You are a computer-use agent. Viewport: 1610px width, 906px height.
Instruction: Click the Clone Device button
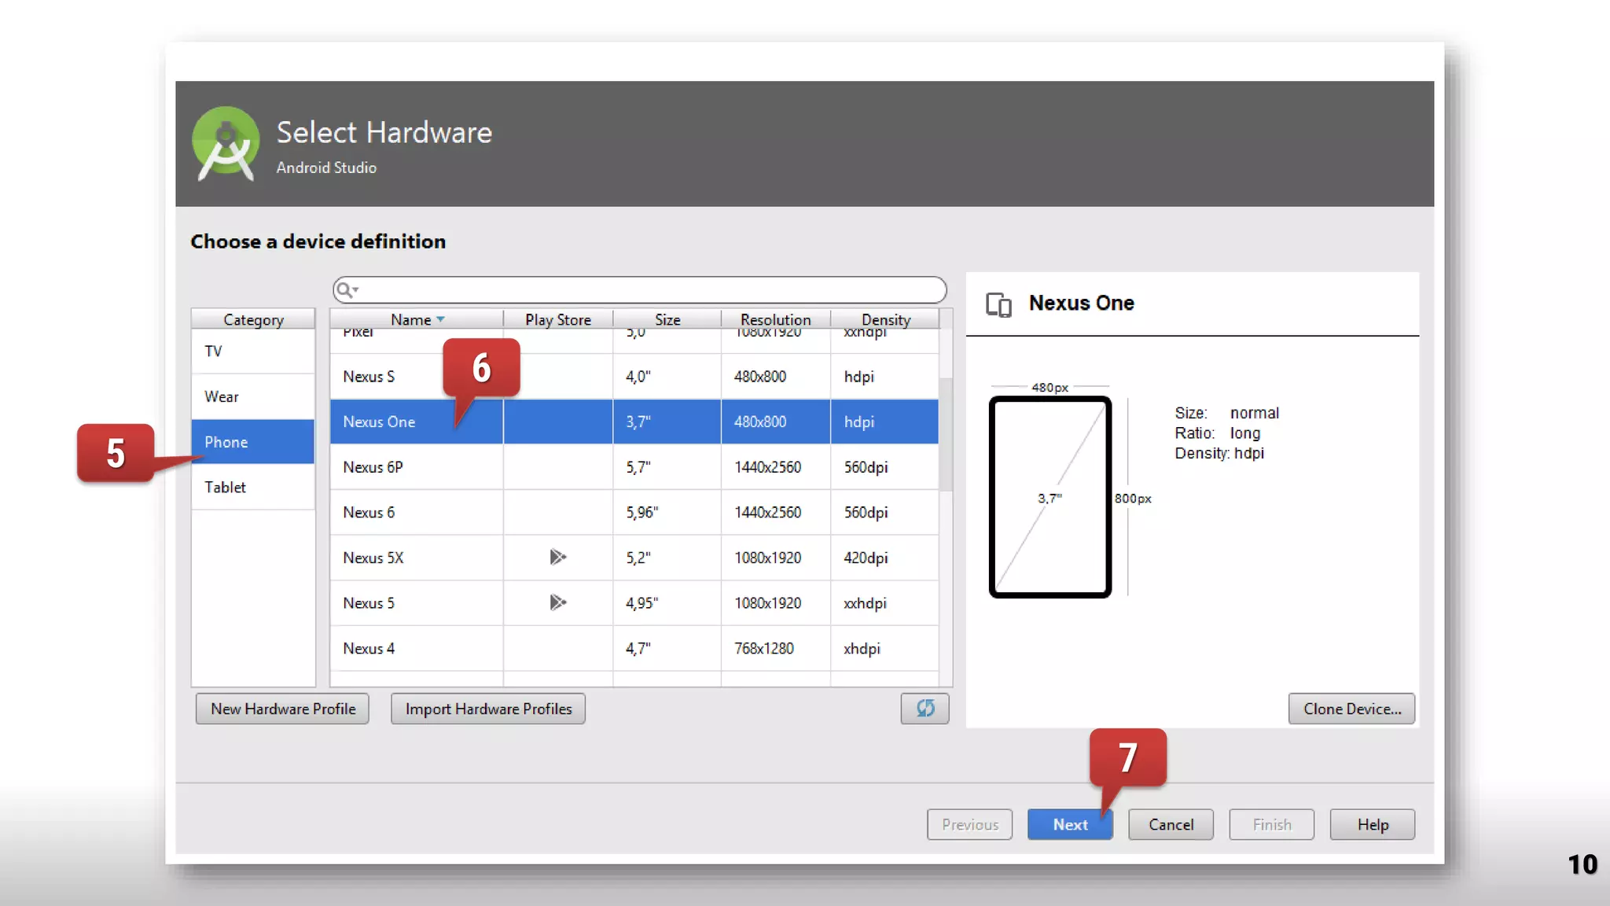1351,709
